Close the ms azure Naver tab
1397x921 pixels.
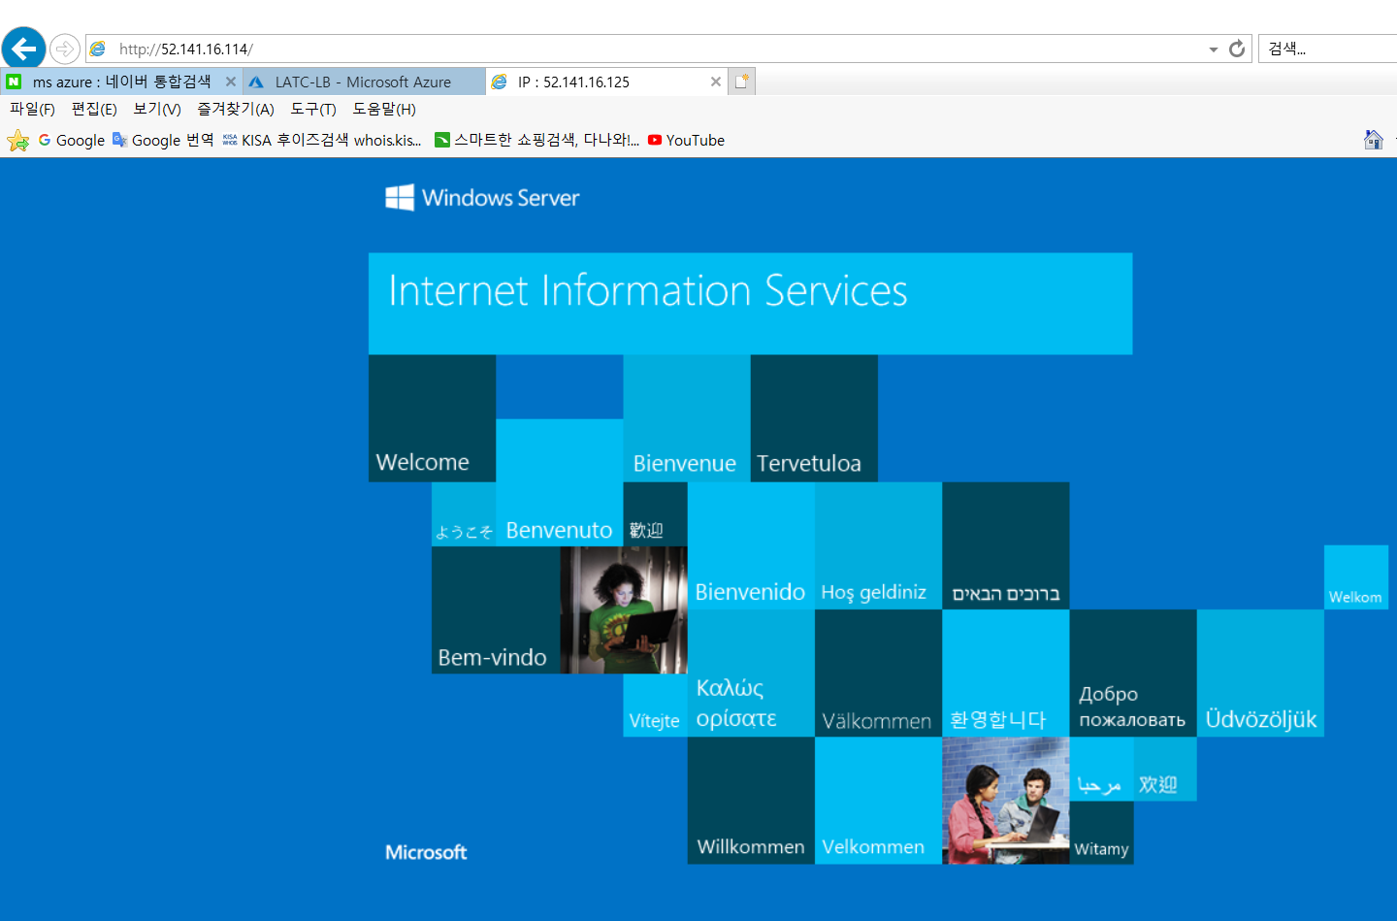[231, 82]
